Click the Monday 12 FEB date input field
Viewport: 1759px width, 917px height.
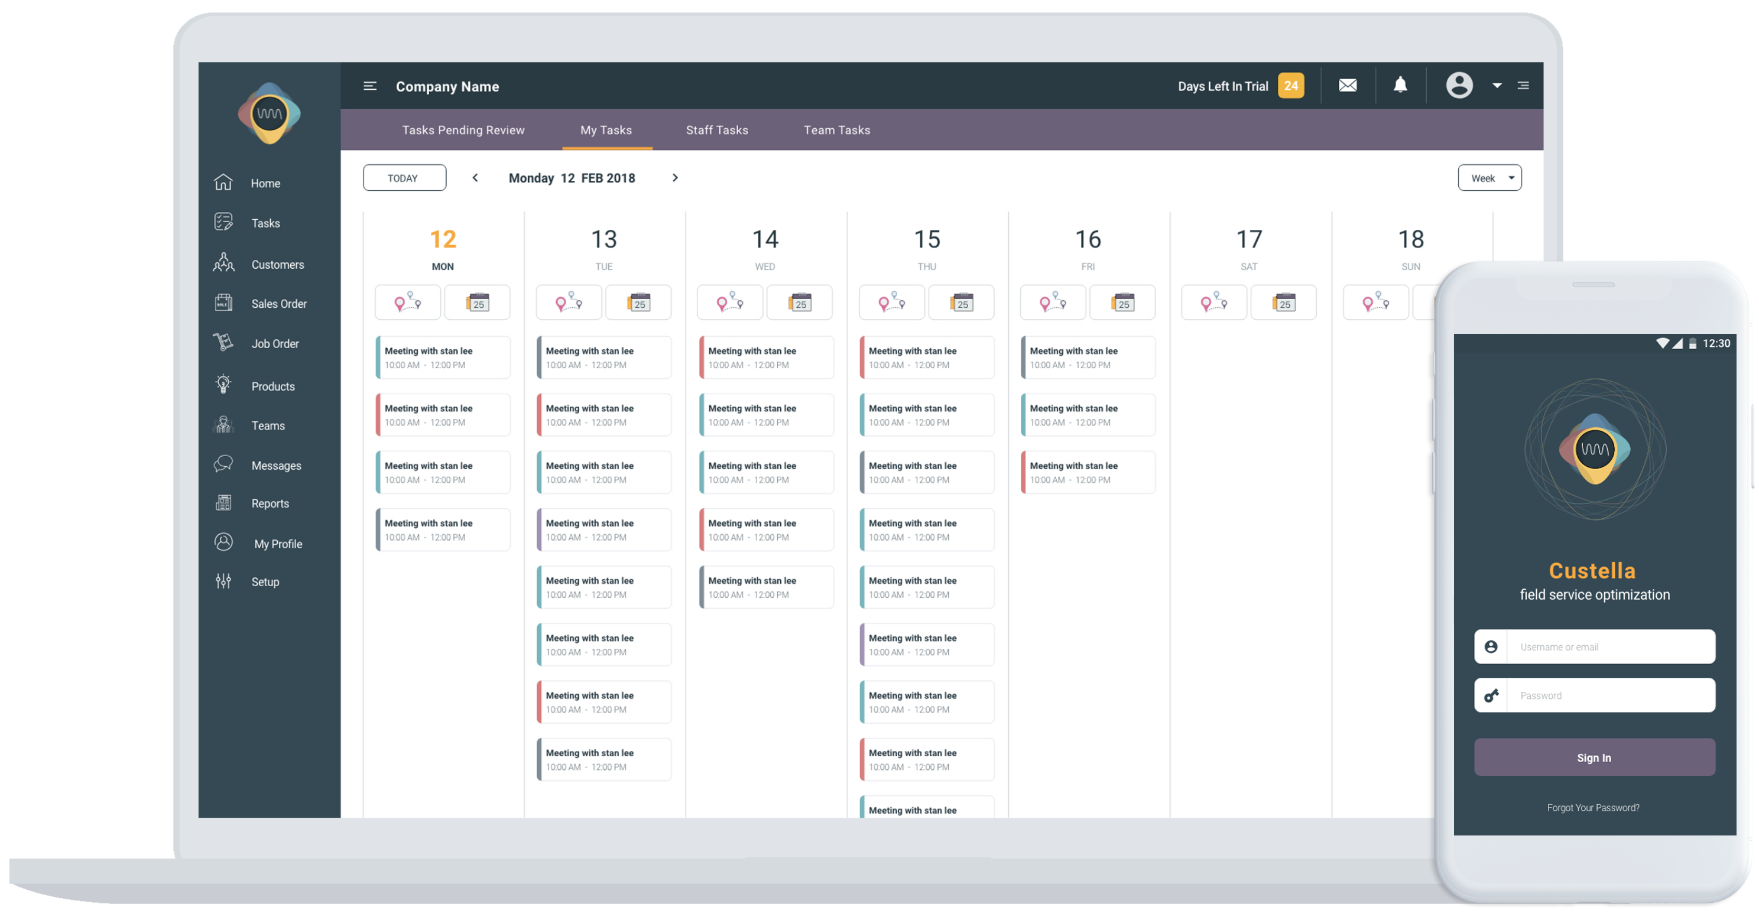(573, 178)
